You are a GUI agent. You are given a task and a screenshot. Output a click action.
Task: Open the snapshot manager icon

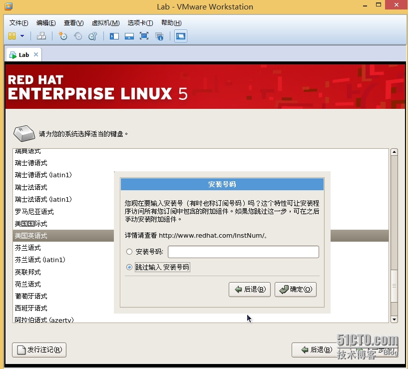point(92,36)
